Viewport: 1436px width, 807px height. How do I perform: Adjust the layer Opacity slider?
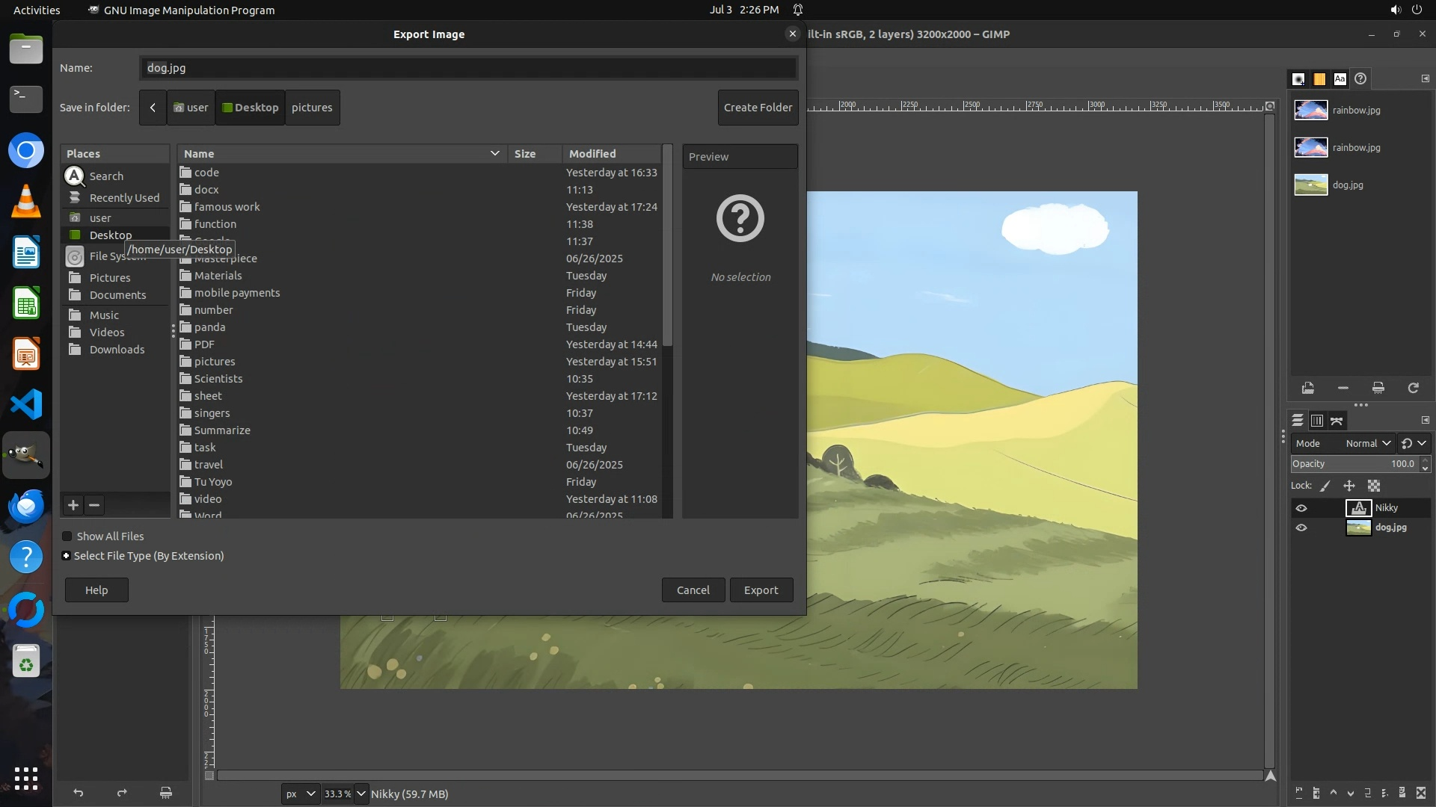(x=1354, y=464)
